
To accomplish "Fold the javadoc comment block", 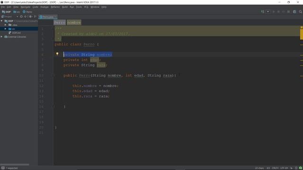I will (53, 28).
